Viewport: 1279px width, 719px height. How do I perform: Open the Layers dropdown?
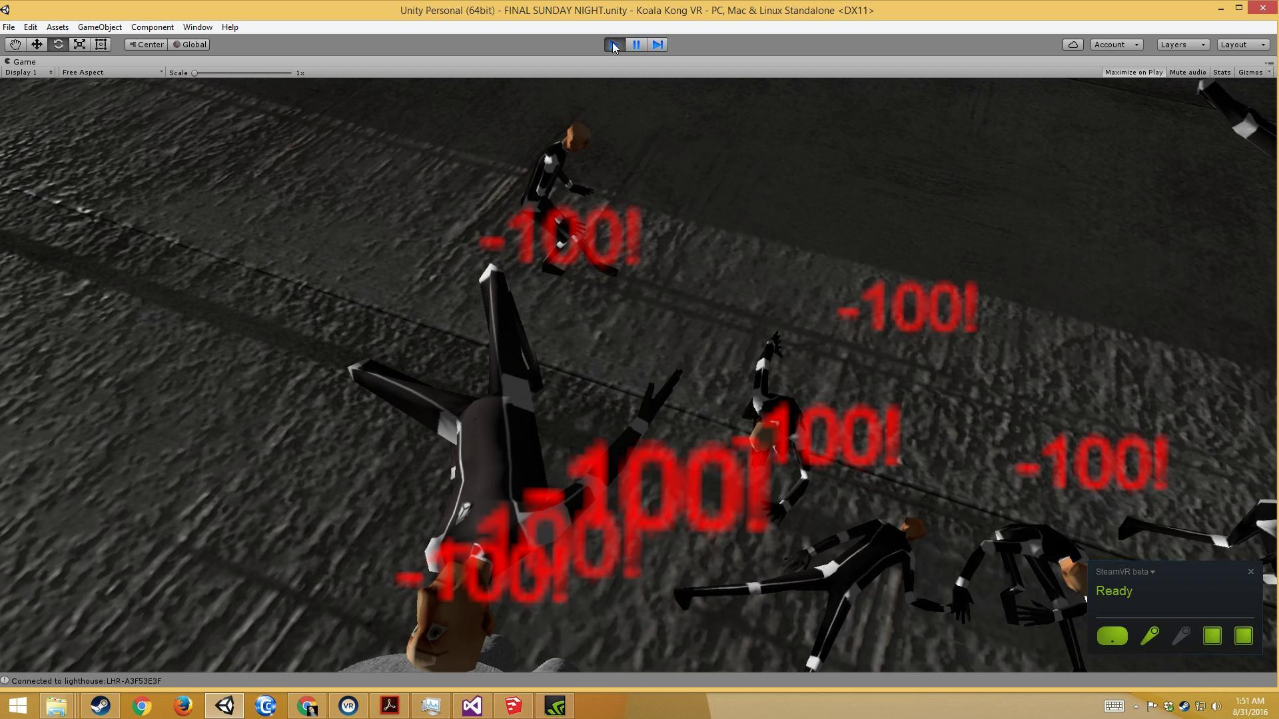(1183, 45)
